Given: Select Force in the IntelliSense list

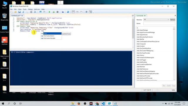Looking at the screenshot, I should coord(51,34).
